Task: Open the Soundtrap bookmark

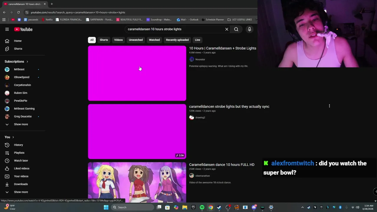Action: (159, 20)
